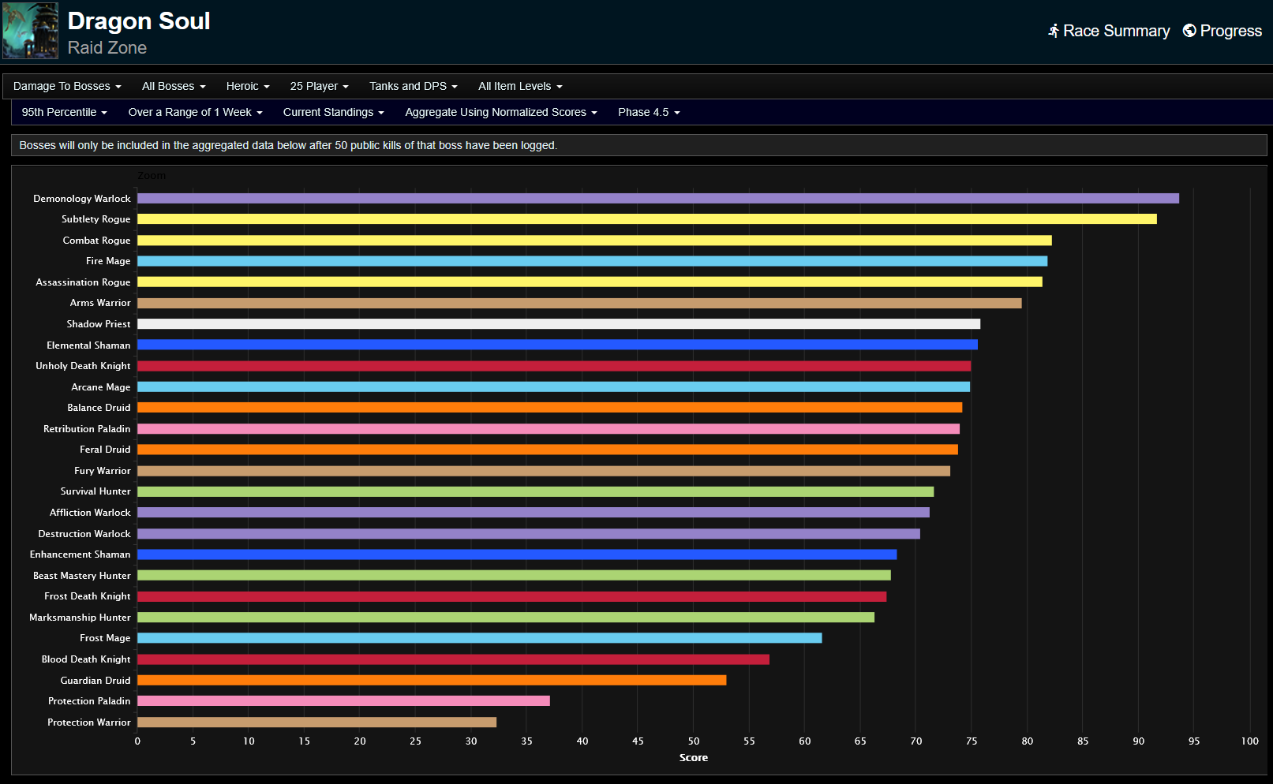Expand Aggregate Using Normalized Scores menu
1273x784 pixels.
click(500, 112)
